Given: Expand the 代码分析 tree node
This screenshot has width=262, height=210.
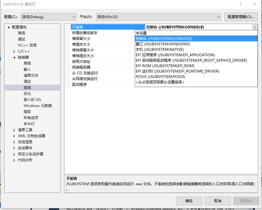Looking at the screenshot, I should click(x=14, y=160).
